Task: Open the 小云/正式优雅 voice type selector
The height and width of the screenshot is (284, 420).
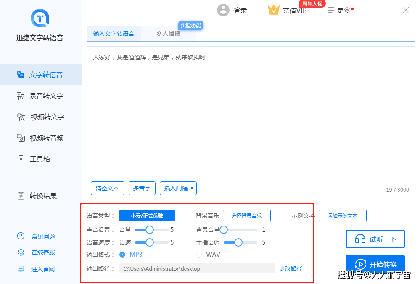Action: 147,216
